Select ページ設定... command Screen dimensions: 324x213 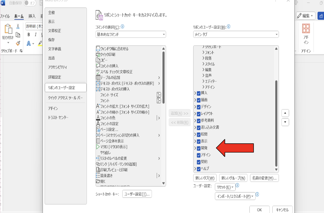point(107,129)
